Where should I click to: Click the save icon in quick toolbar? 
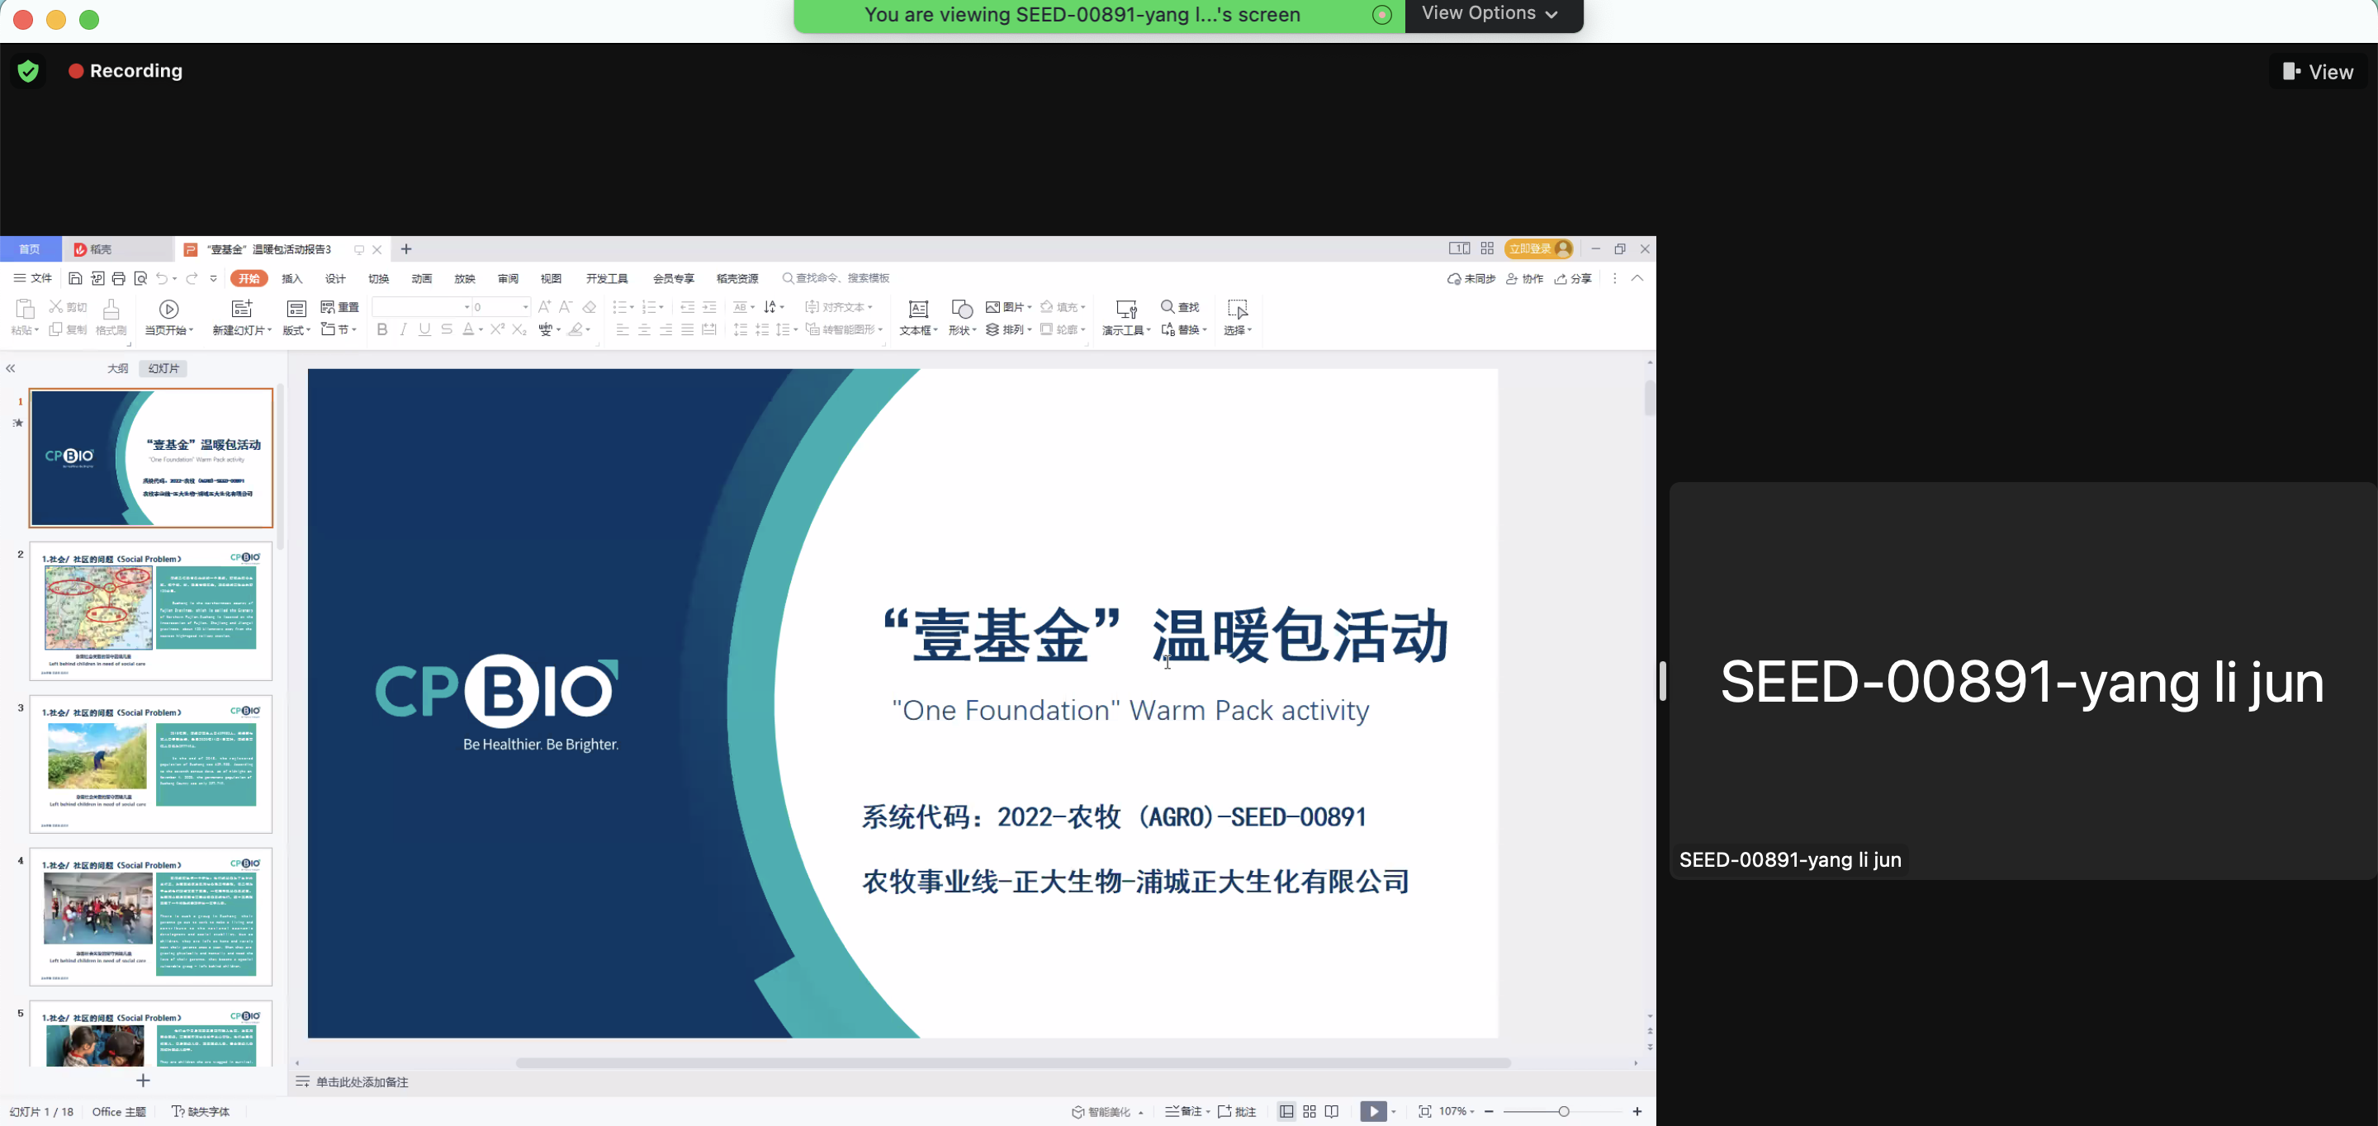76,279
